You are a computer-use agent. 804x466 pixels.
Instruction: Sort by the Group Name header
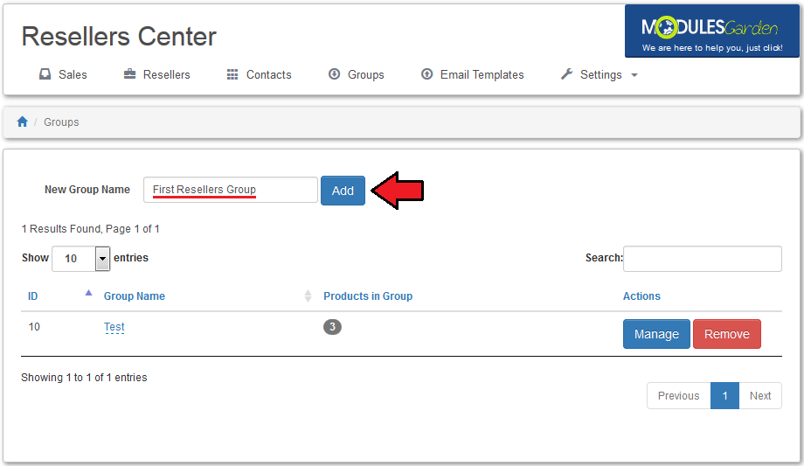coord(135,296)
